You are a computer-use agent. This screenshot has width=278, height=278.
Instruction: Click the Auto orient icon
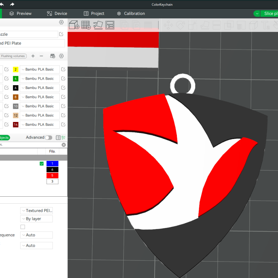98,25
